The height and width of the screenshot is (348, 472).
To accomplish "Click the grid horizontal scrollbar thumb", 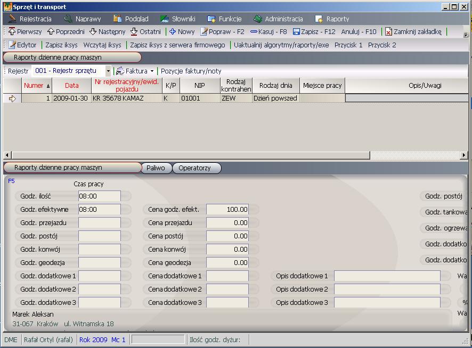I will click(x=191, y=155).
